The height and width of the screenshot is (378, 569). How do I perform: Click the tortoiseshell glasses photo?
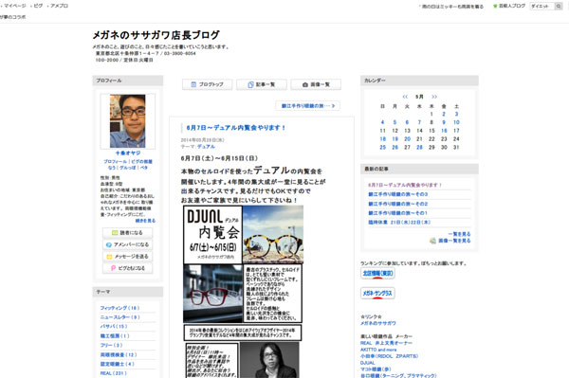[x=273, y=235]
